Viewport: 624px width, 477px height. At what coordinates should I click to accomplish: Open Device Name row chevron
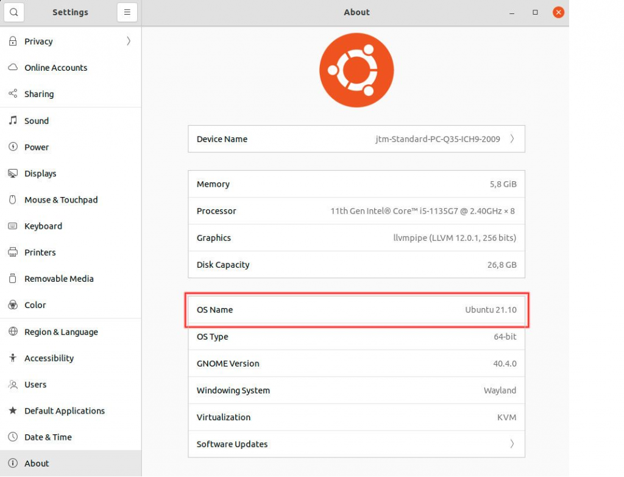pos(512,138)
